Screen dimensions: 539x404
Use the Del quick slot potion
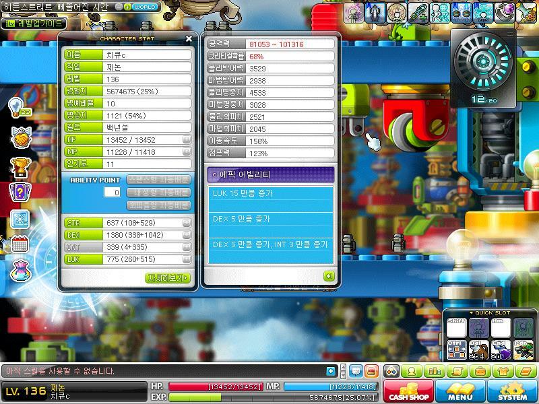point(478,350)
